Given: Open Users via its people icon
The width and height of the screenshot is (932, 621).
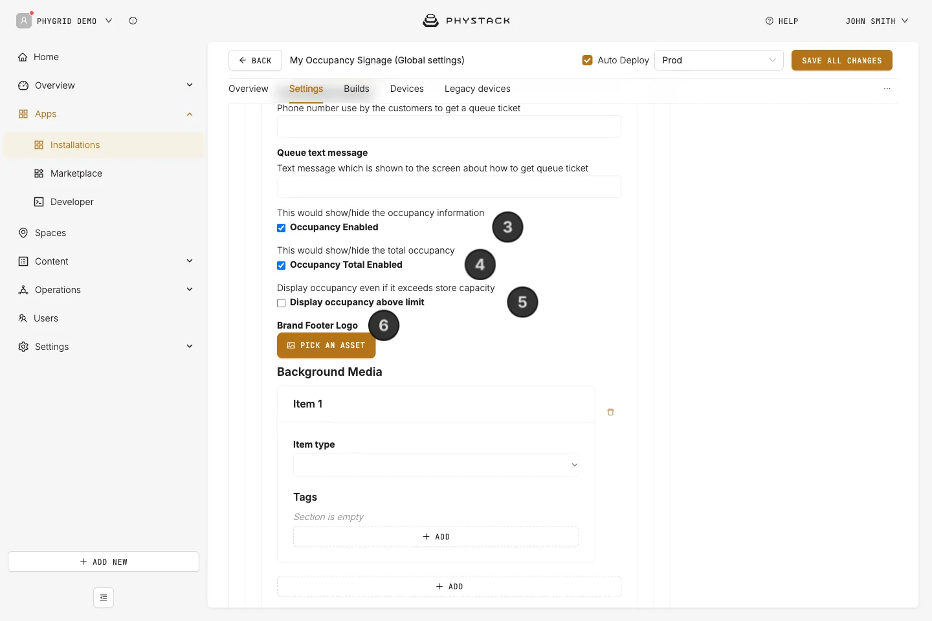Looking at the screenshot, I should coord(23,318).
